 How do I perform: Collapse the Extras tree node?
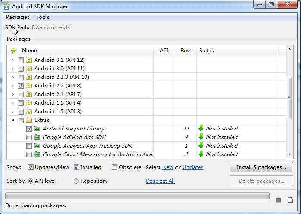click(12, 120)
